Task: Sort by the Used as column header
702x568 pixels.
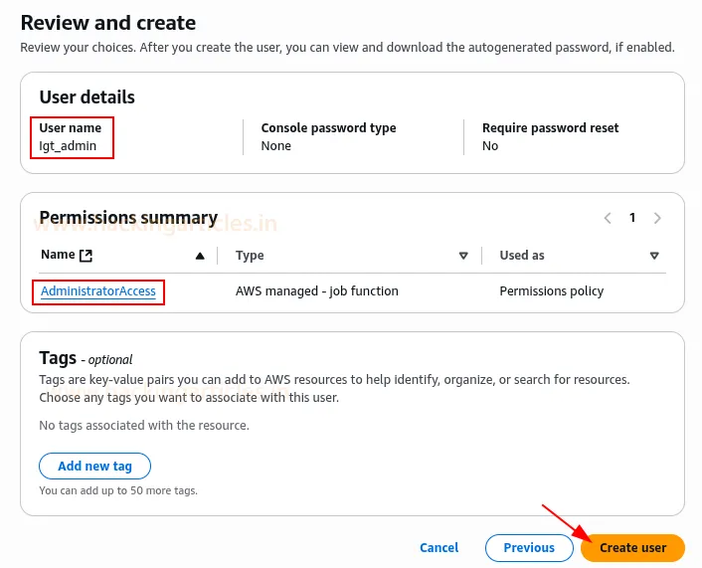Action: (x=522, y=255)
